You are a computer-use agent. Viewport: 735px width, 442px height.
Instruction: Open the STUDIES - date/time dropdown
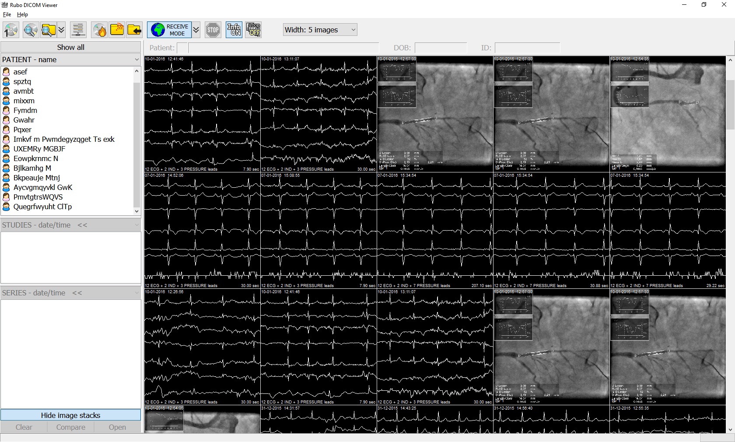click(x=71, y=225)
